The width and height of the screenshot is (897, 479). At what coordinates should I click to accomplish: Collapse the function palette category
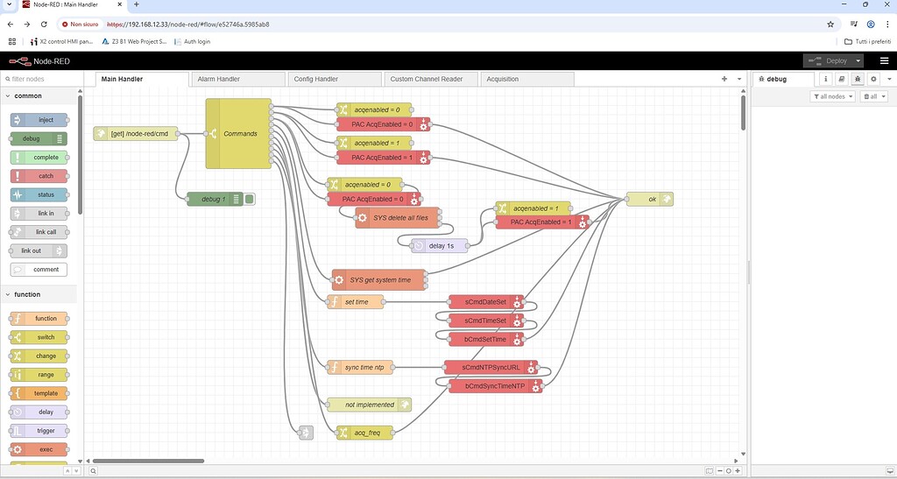pyautogui.click(x=8, y=294)
